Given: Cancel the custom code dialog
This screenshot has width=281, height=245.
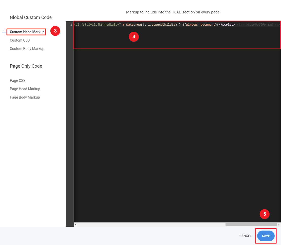Looking at the screenshot, I should [x=245, y=236].
